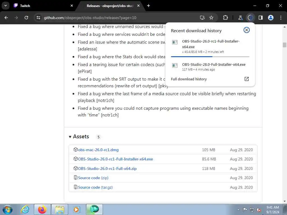The height and width of the screenshot is (215, 287).
Task: Open the Windows Start button
Action: click(8, 209)
